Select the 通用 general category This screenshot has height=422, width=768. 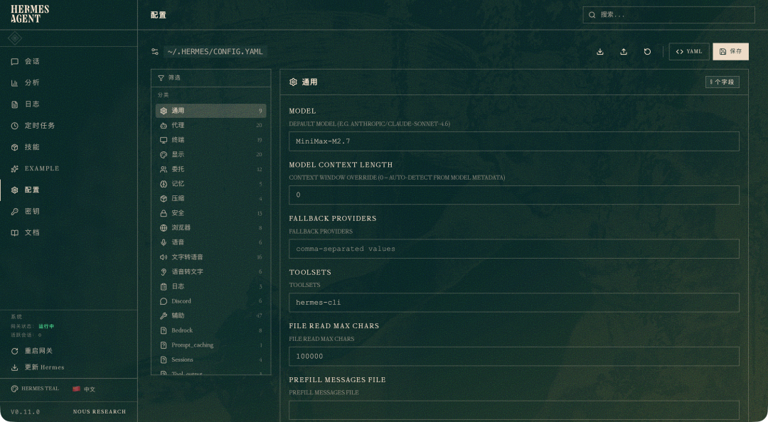click(x=210, y=111)
